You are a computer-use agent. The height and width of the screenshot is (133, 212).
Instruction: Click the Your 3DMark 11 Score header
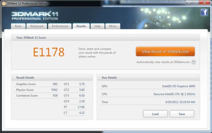(105, 38)
